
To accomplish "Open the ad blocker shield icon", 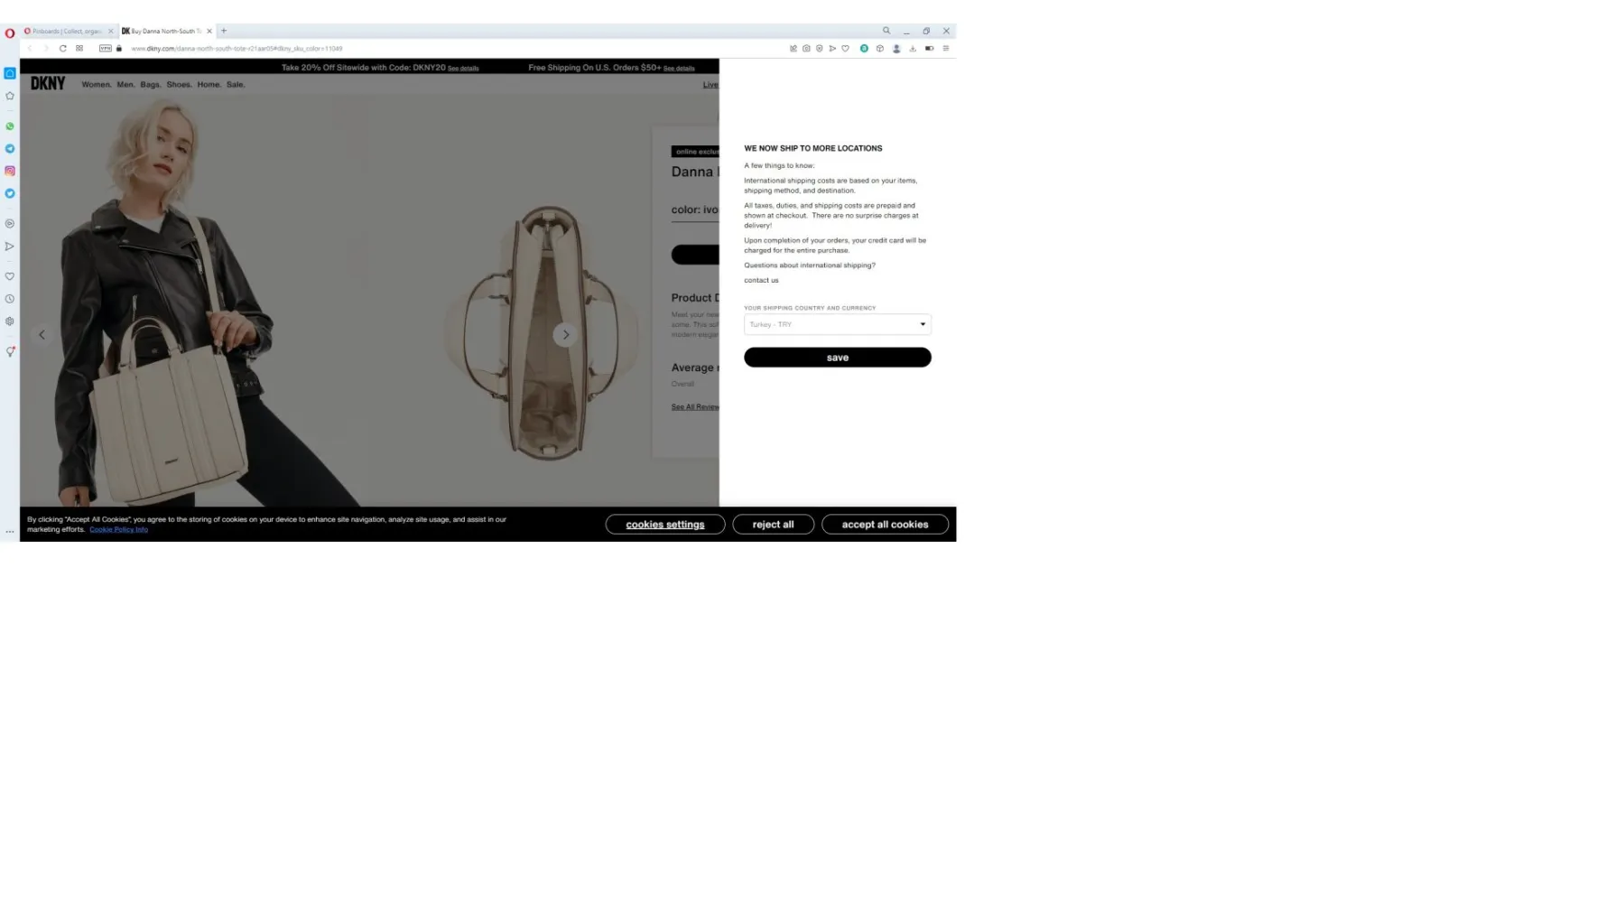I will pyautogui.click(x=820, y=49).
